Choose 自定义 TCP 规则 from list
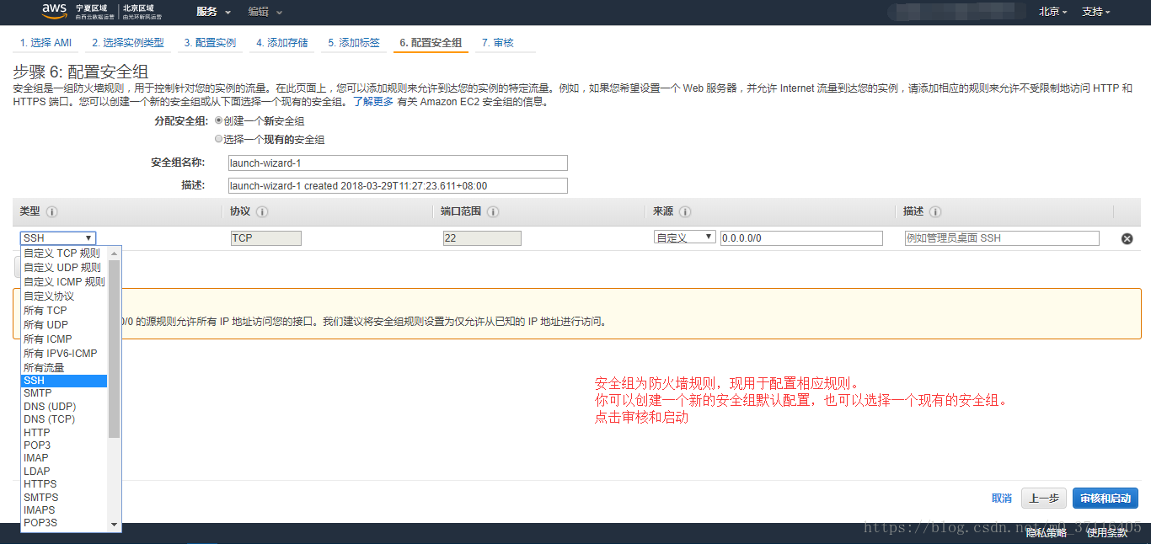 (x=65, y=253)
